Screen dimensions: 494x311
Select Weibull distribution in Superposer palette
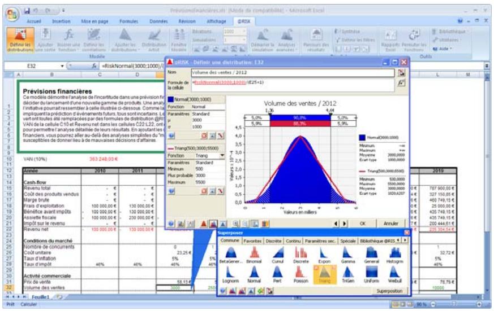pyautogui.click(x=395, y=274)
